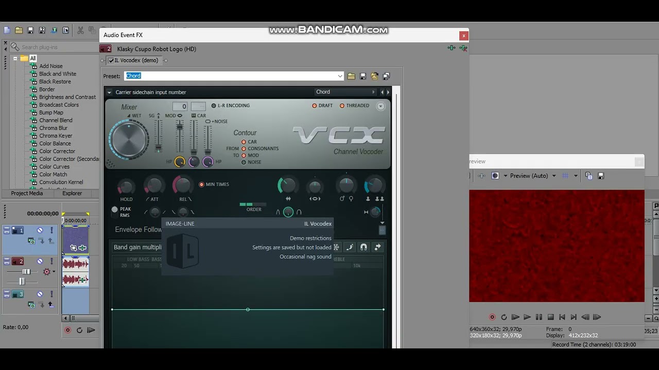
Task: Switch to the Explorer tab
Action: pyautogui.click(x=72, y=193)
